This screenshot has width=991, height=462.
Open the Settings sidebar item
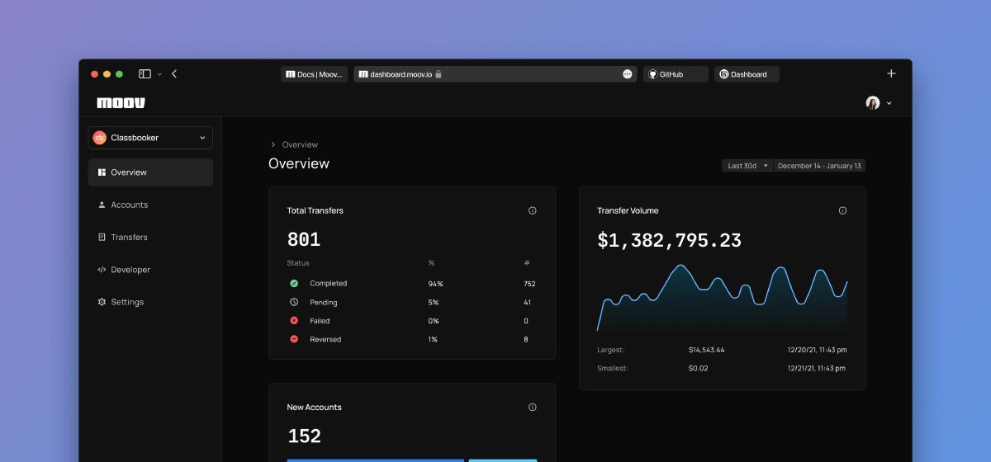click(150, 302)
